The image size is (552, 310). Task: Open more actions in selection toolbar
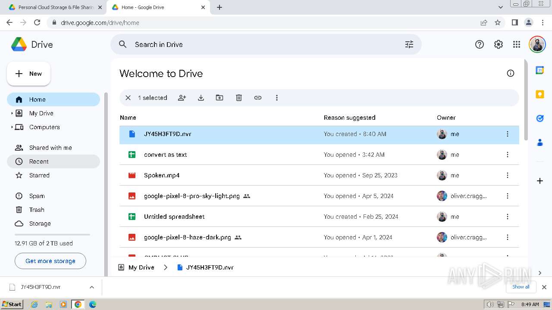coord(277,98)
